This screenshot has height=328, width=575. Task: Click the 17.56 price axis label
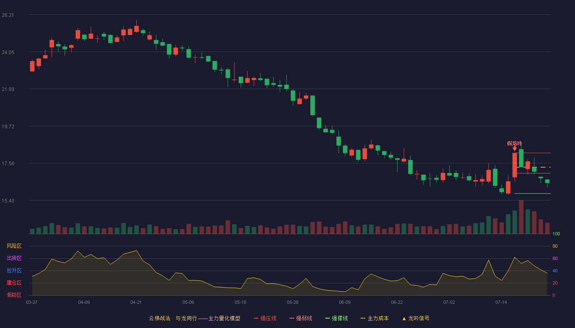(8, 163)
